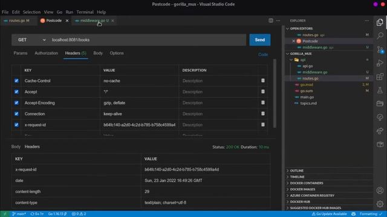The image size is (387, 217).
Task: Expand the Docker Hub section
Action: click(x=300, y=201)
